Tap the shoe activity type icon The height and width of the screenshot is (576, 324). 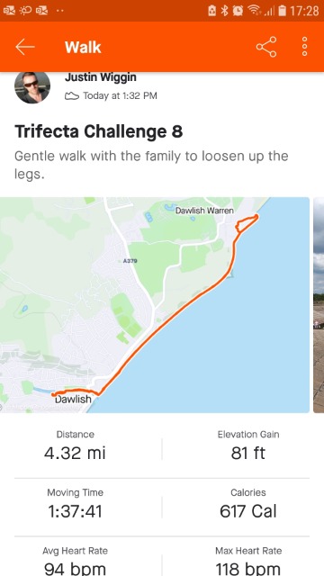(72, 96)
